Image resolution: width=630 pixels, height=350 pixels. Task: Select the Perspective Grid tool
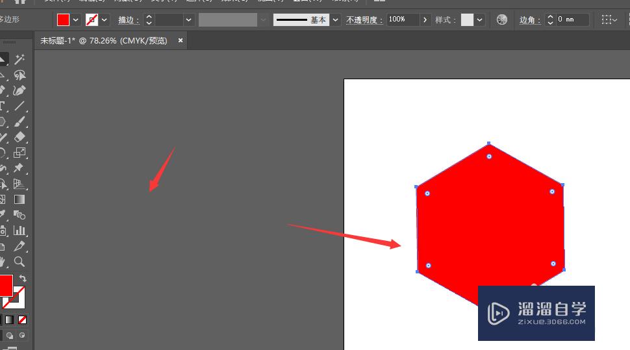[19, 184]
